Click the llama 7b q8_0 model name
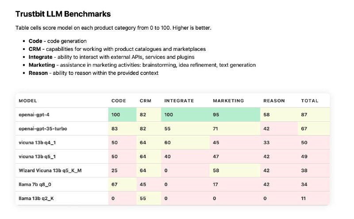The width and height of the screenshot is (354, 219). [35, 184]
